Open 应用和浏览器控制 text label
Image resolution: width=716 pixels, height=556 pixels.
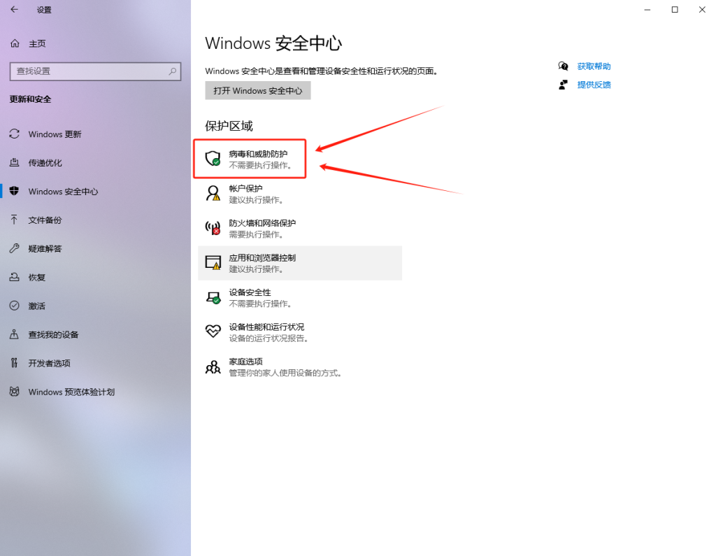pyautogui.click(x=262, y=257)
